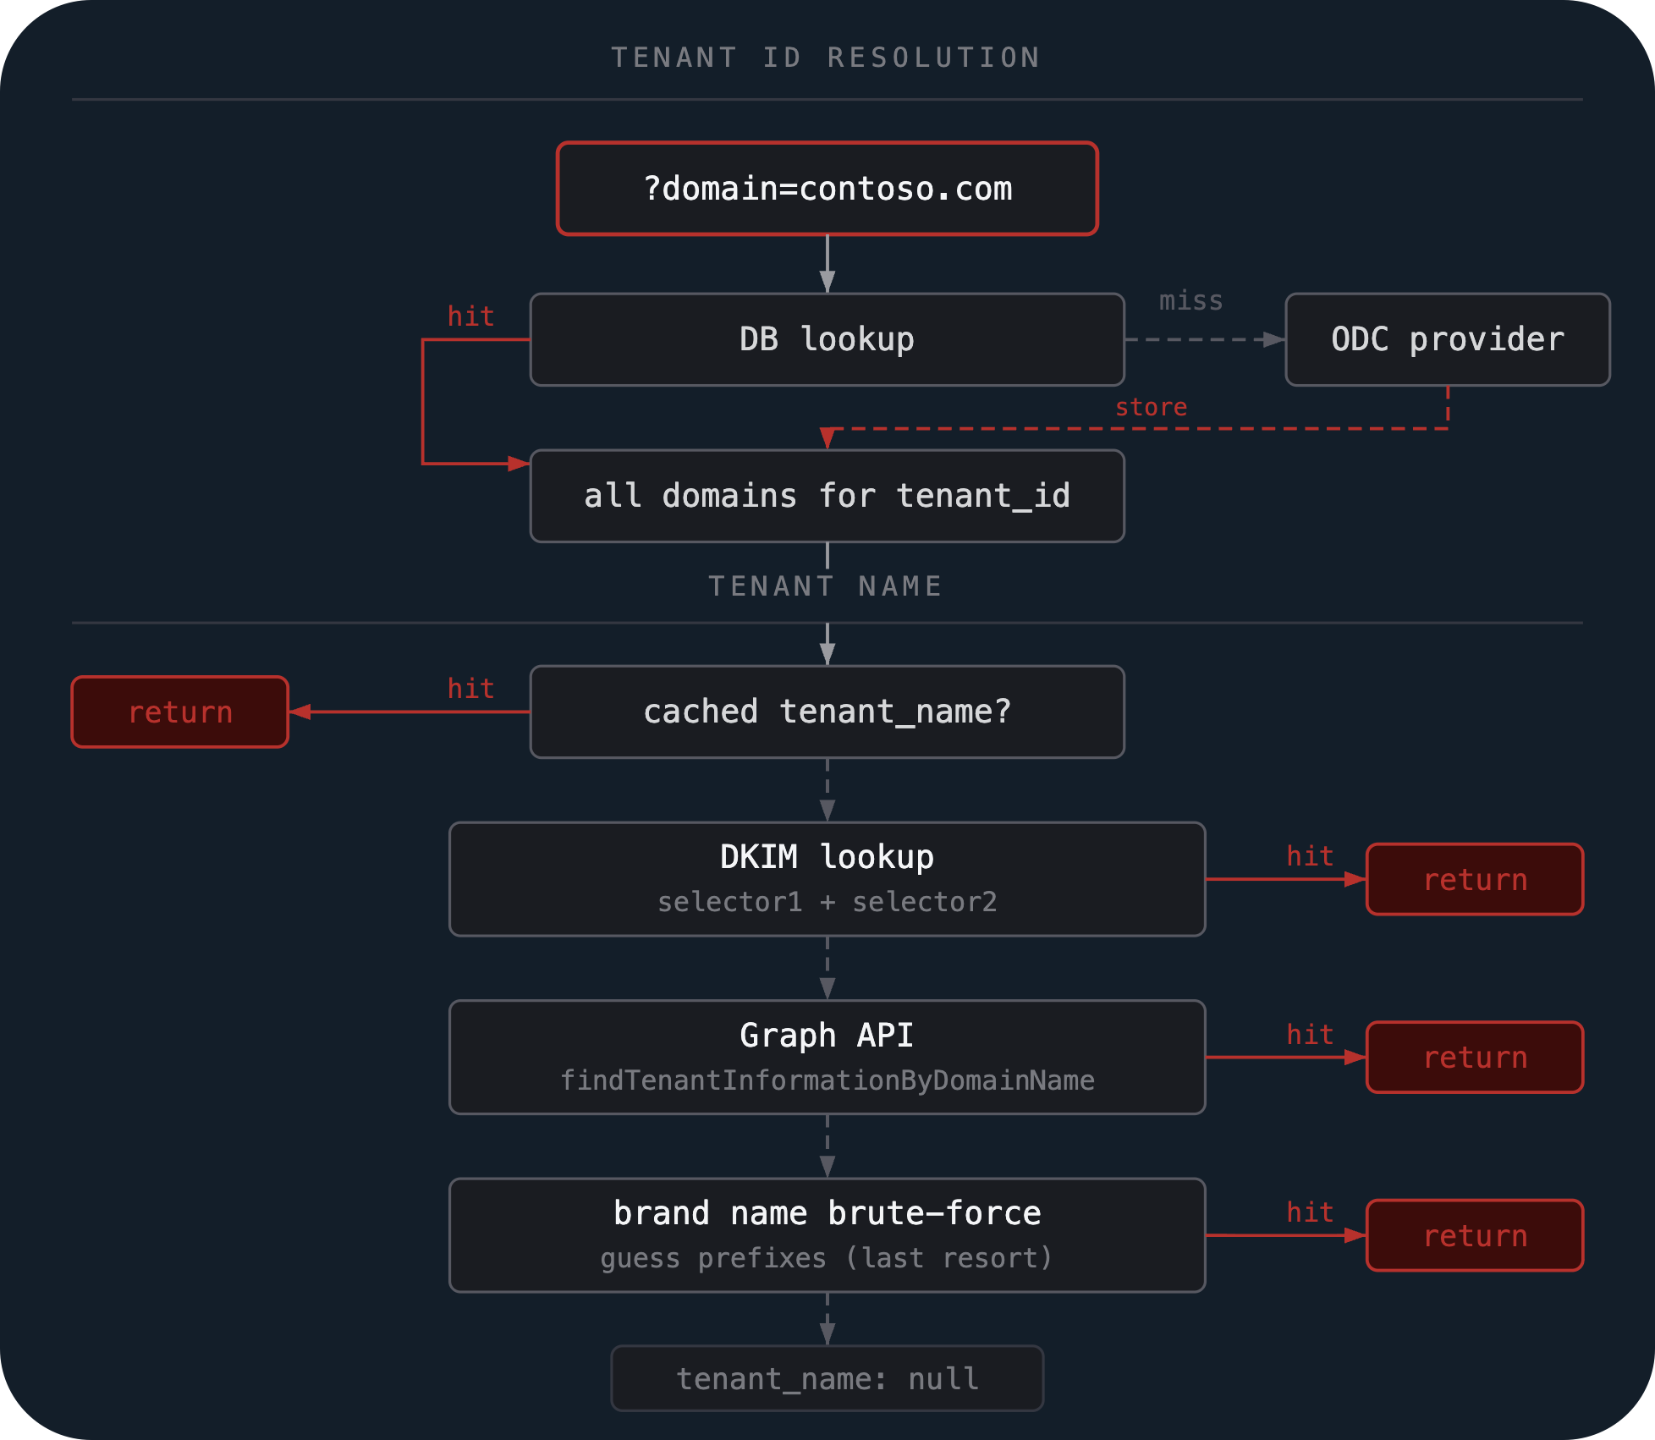Click the return box beside DKIM lookup
The height and width of the screenshot is (1440, 1655).
(1475, 879)
